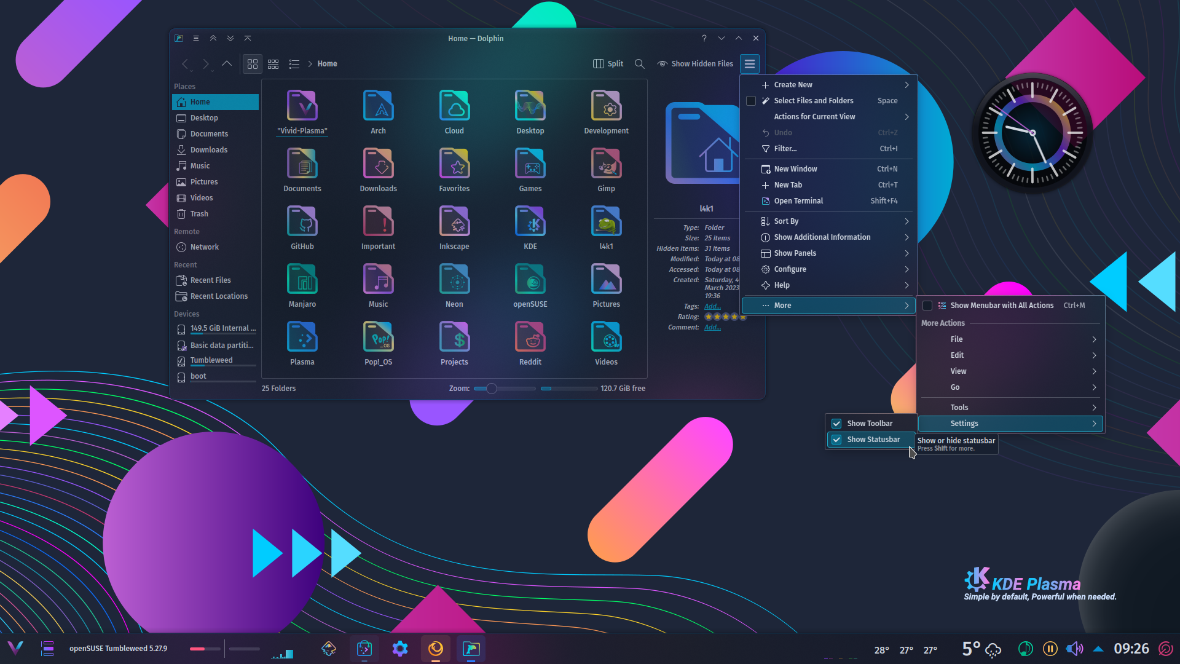Open the GitHub folder icon

click(x=302, y=221)
